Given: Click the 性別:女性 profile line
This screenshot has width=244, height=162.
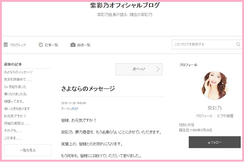Looking at the screenshot, I should coord(187,125).
